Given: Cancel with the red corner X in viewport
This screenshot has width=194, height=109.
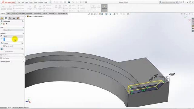Looking at the screenshot, I should 189,20.
